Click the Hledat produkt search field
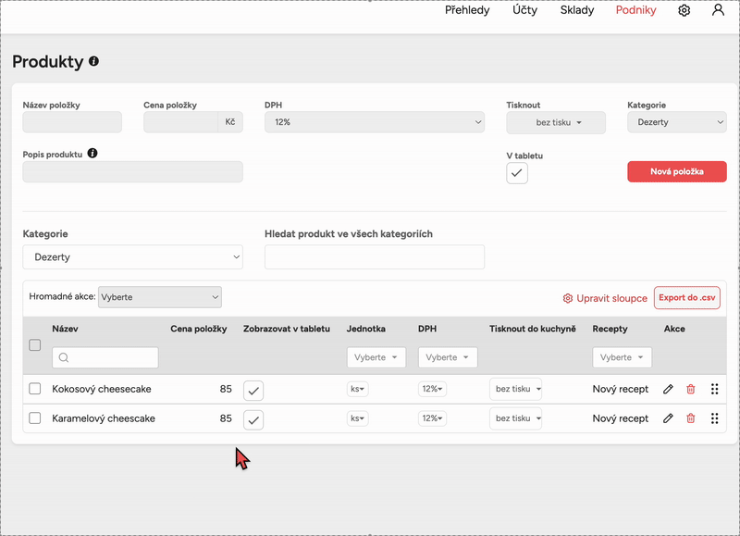Viewport: 740px width, 536px height. coord(374,257)
